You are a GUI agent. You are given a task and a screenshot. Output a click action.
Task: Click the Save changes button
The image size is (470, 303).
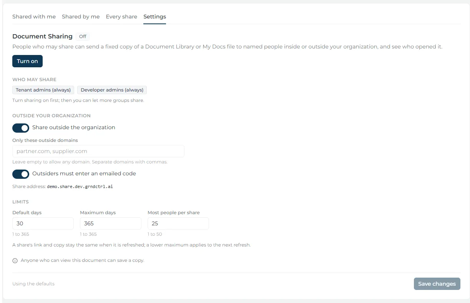pos(437,284)
